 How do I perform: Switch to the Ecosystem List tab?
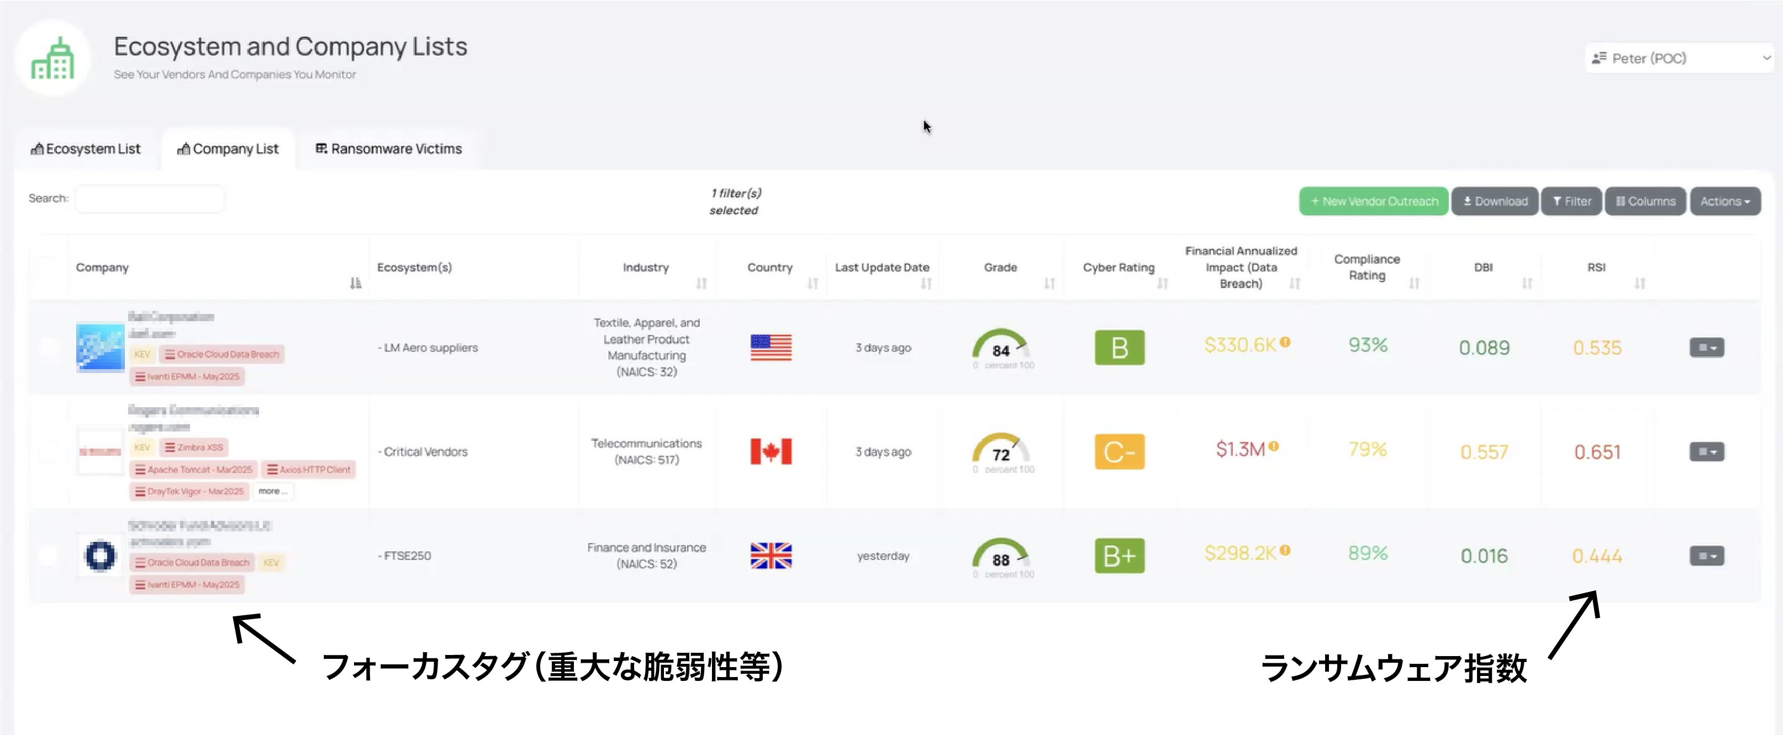click(86, 148)
